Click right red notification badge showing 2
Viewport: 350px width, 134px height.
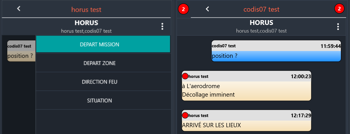pos(339,9)
